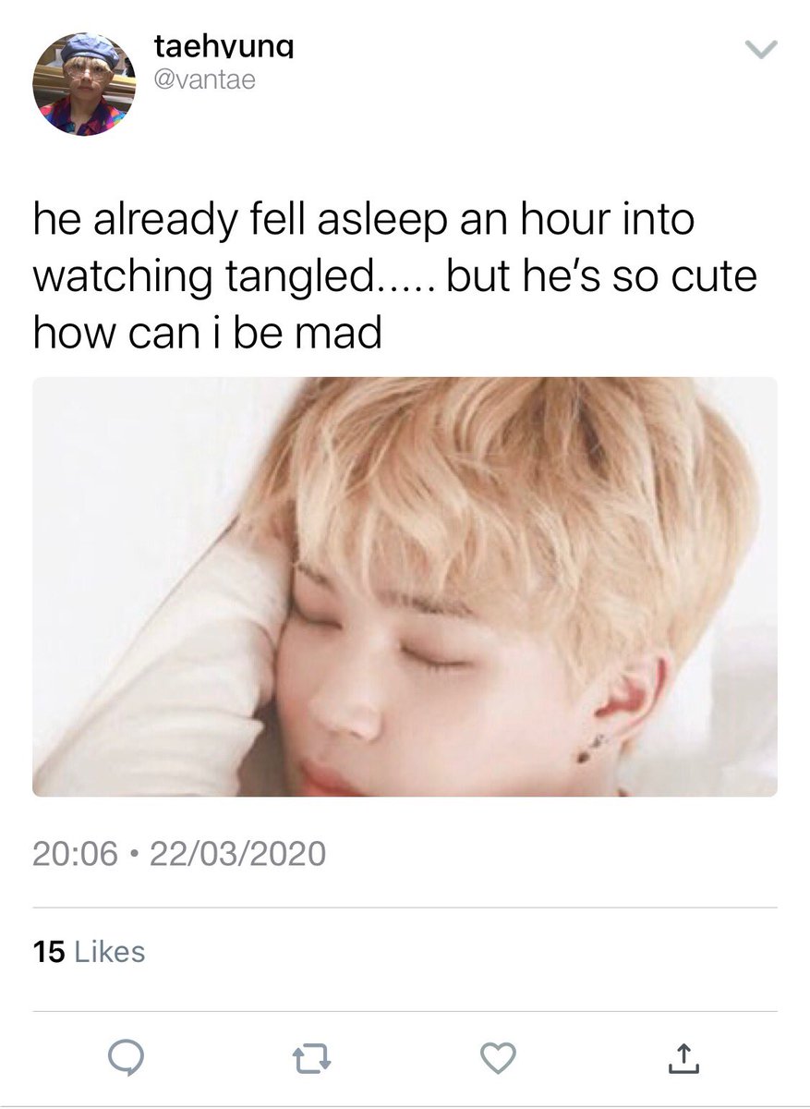Visit the @vantae handle
Screen dimensions: 810x1109
coord(201,81)
